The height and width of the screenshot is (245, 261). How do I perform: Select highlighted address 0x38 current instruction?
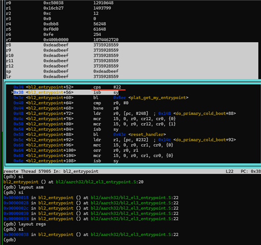18,92
